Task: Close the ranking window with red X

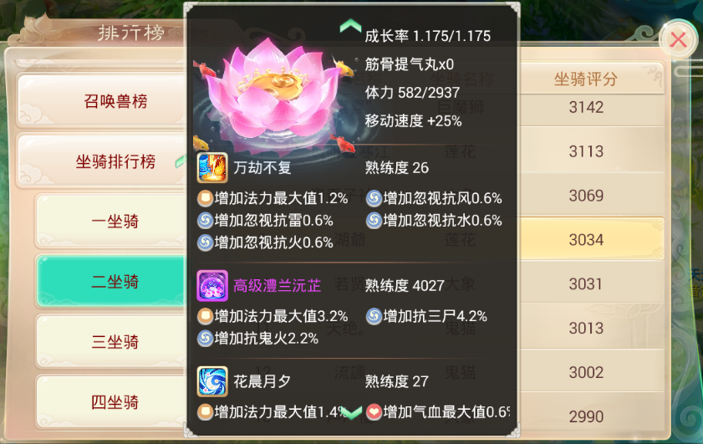Action: pyautogui.click(x=679, y=40)
